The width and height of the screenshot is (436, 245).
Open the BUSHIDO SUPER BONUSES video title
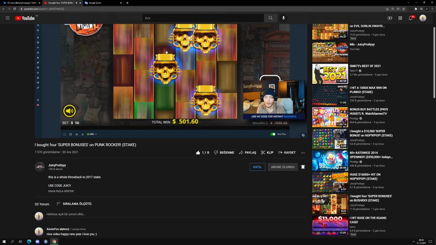pyautogui.click(x=371, y=198)
